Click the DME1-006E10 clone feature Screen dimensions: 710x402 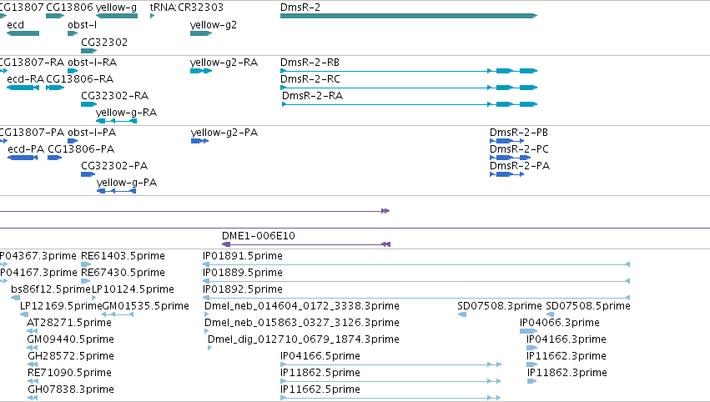click(x=306, y=244)
